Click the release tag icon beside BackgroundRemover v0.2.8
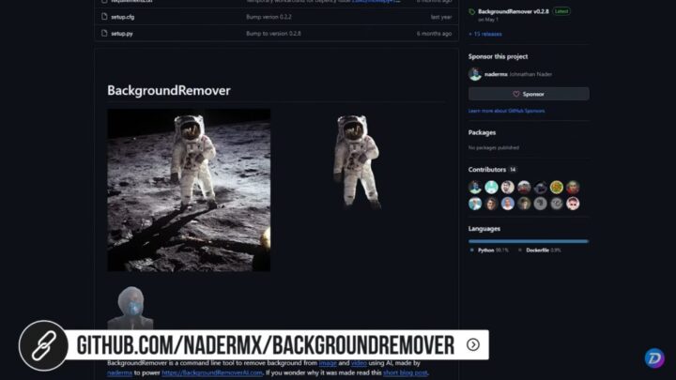Image resolution: width=676 pixels, height=380 pixels. pos(472,11)
